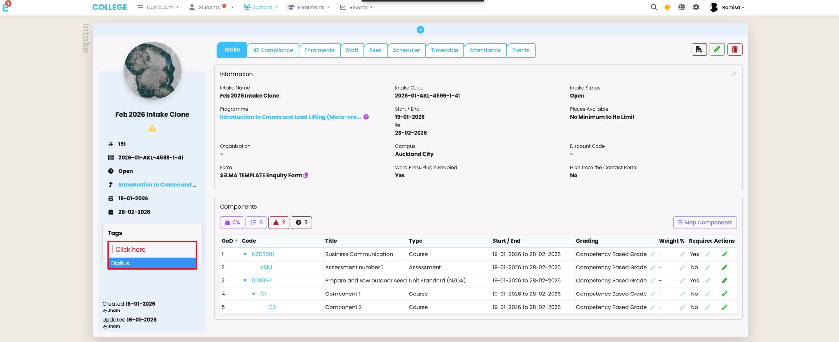Image resolution: width=839 pixels, height=342 pixels.
Task: Toggle the sun light/dark theme icon
Action: 667,7
